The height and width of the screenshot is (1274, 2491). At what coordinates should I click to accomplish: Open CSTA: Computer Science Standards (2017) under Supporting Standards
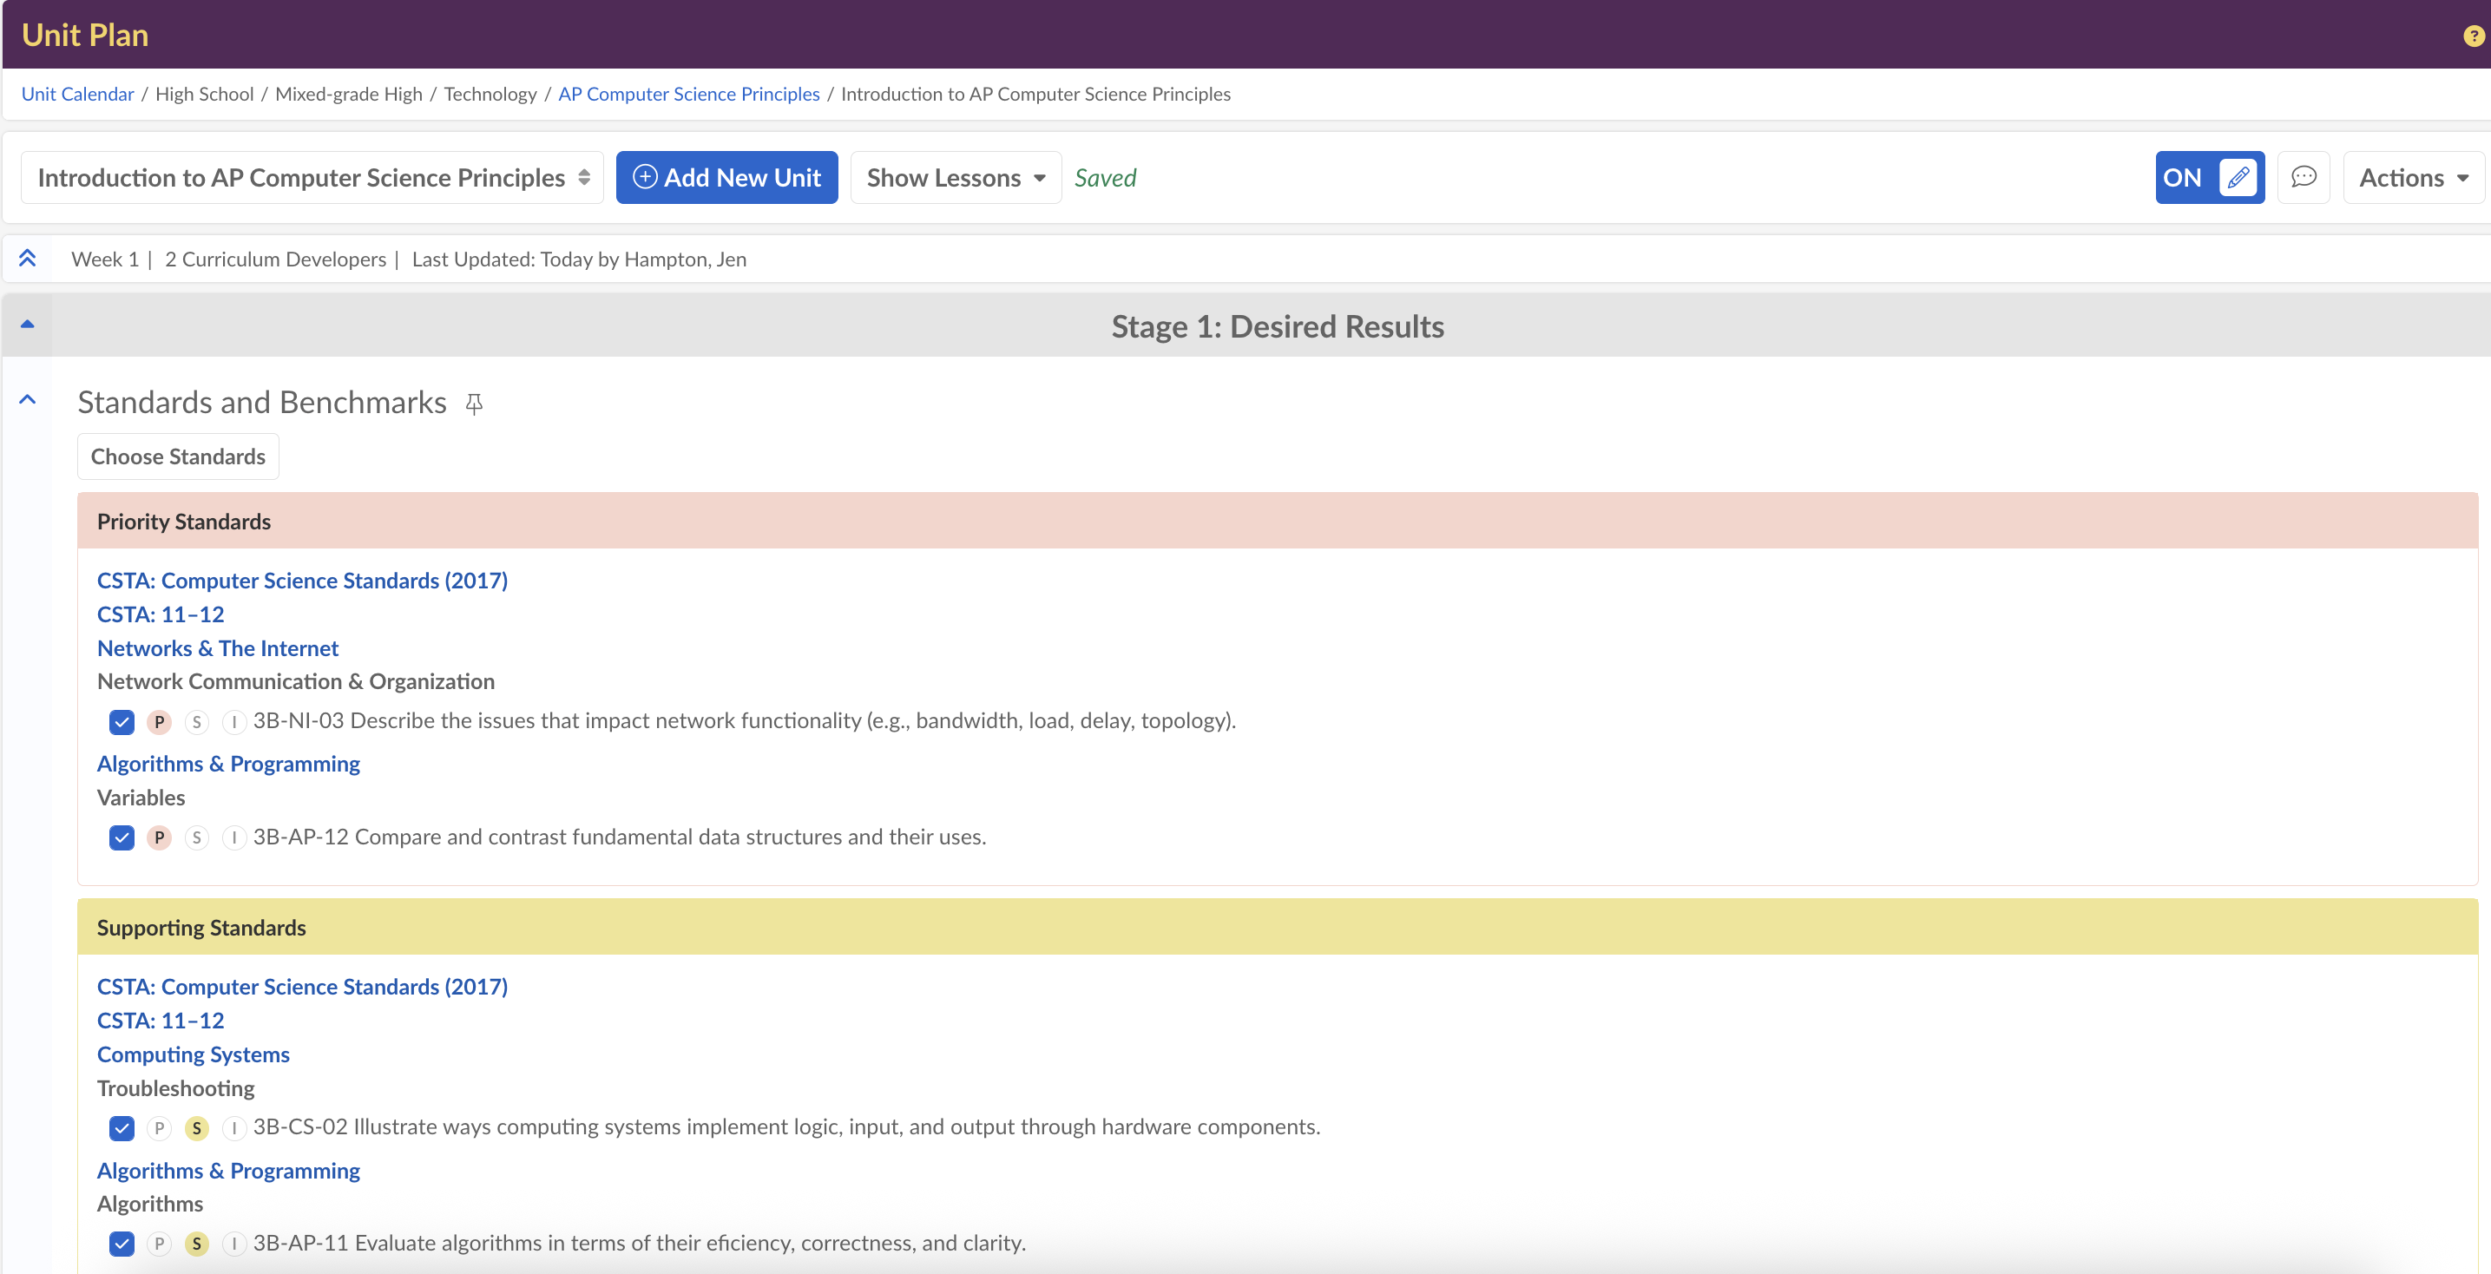click(x=302, y=986)
